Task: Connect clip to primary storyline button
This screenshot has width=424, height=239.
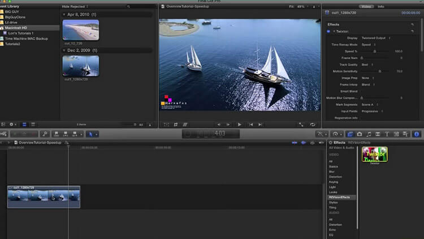Action: 57,134
